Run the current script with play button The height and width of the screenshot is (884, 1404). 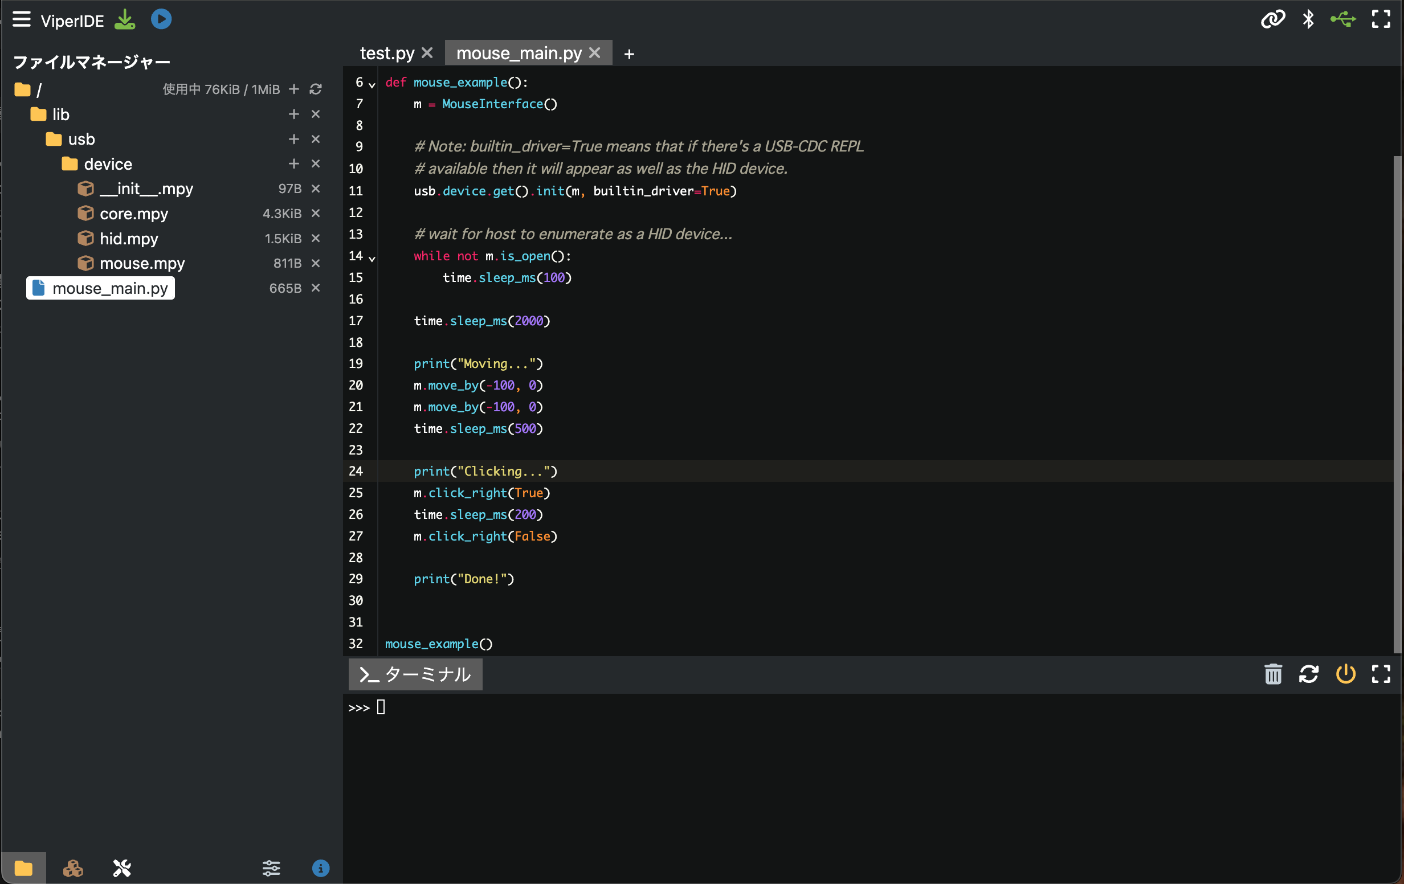(x=161, y=19)
